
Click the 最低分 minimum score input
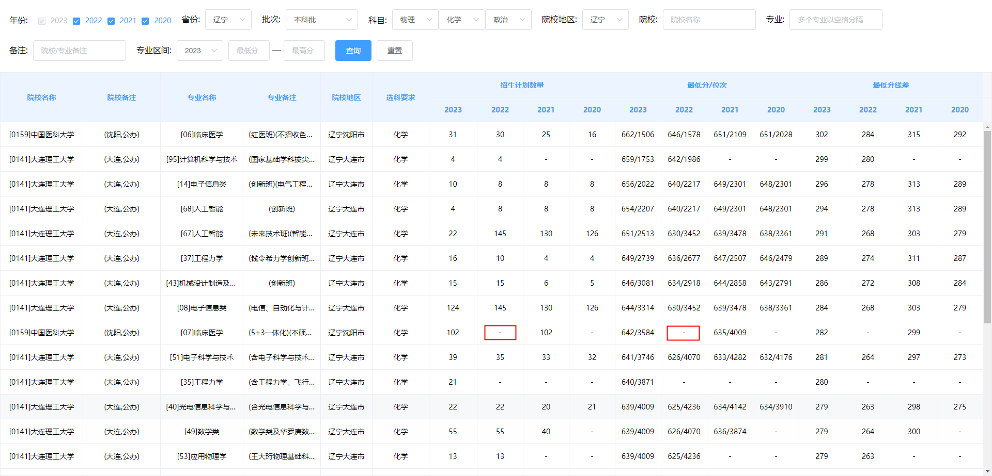coord(249,50)
